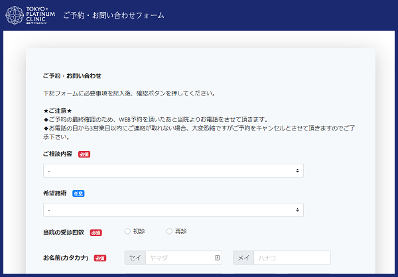
Task: Click the セイ prefix label box
Action: click(x=134, y=258)
